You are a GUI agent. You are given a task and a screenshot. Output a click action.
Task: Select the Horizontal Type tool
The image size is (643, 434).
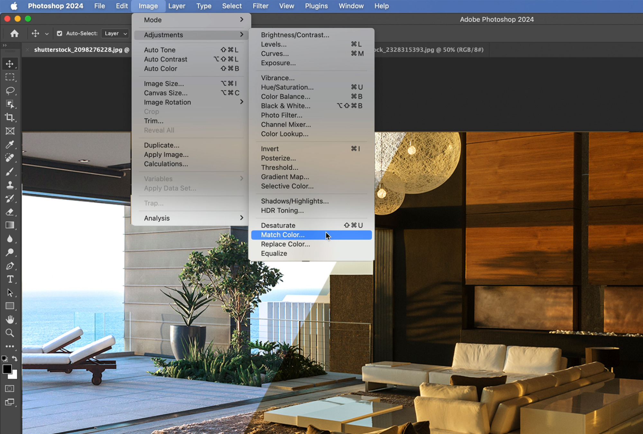[10, 279]
